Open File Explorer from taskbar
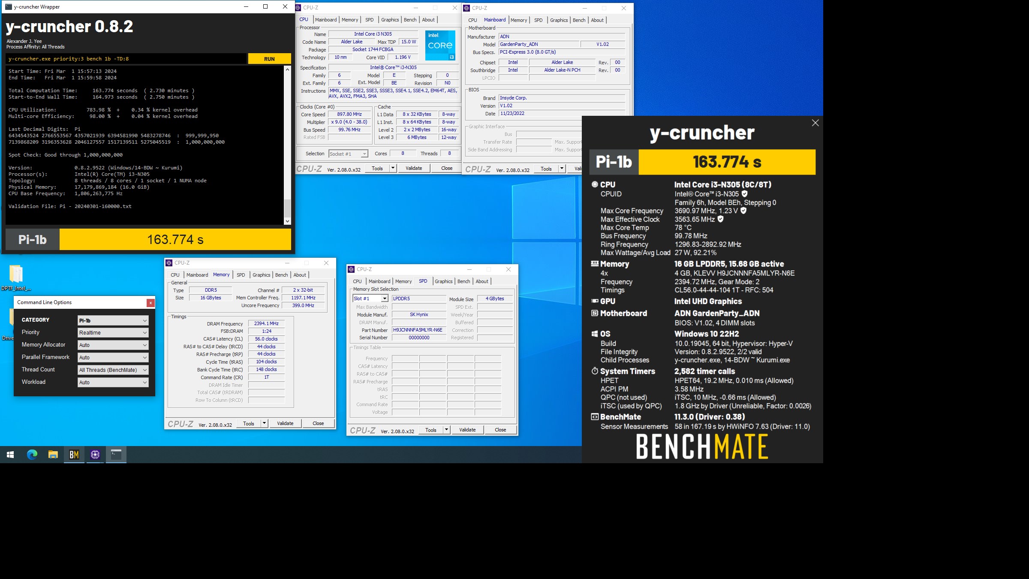1029x579 pixels. point(53,455)
